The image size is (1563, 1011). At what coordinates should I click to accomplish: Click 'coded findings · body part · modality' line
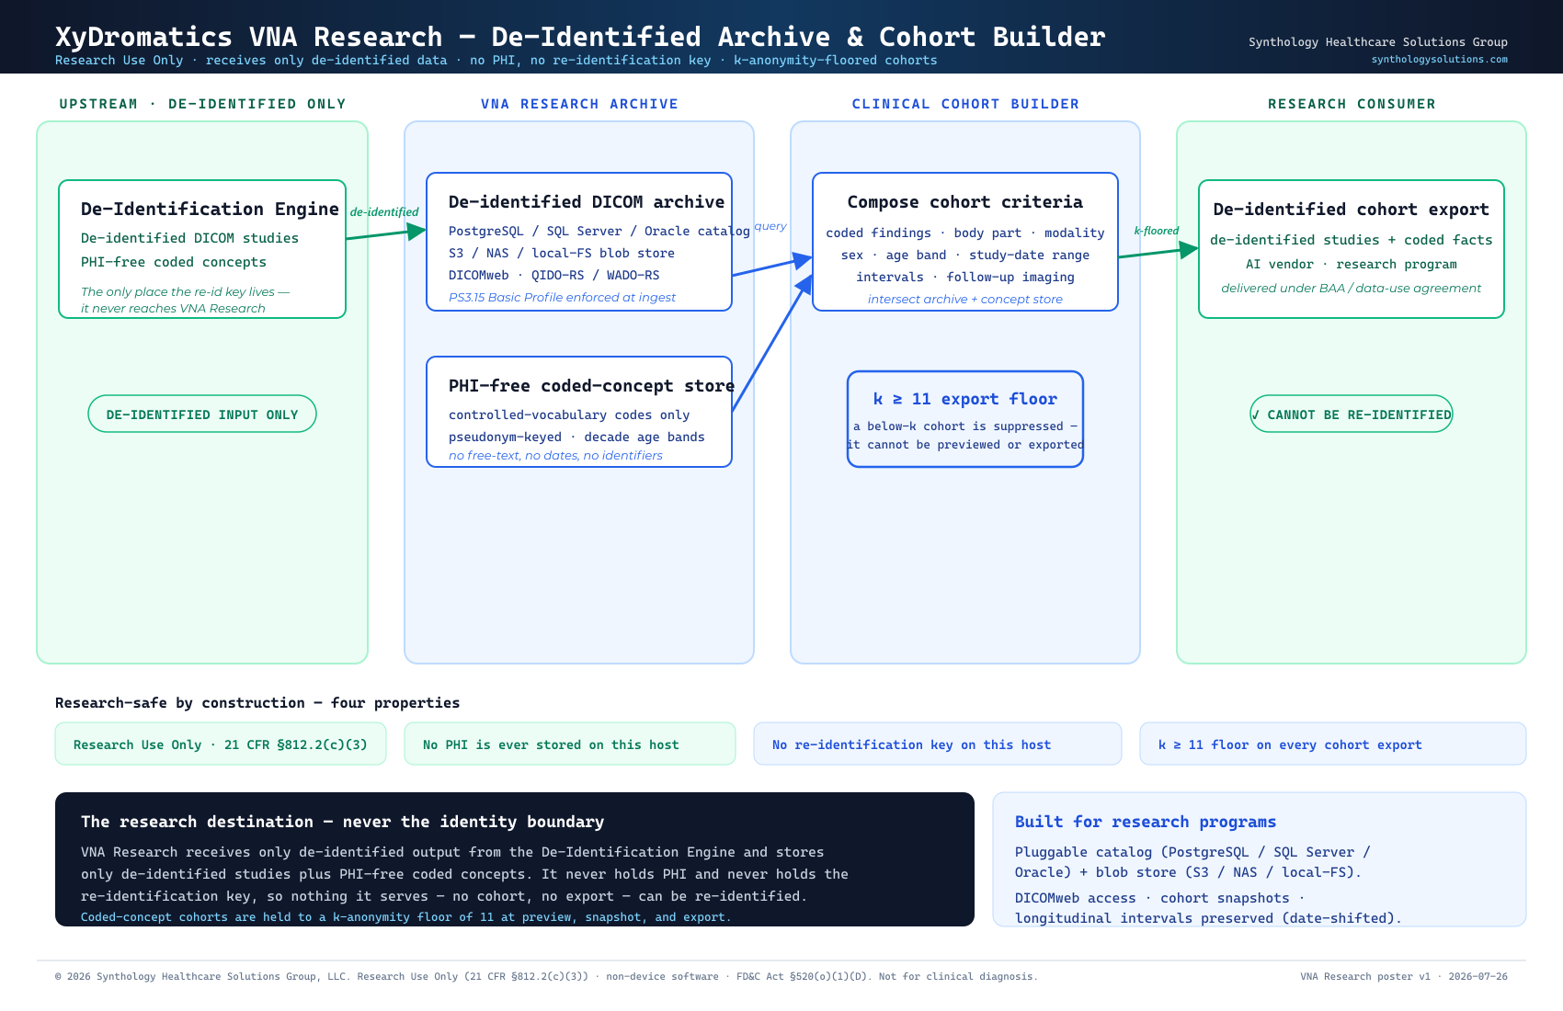click(965, 233)
